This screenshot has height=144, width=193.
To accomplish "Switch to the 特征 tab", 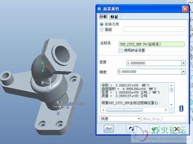I will coord(115,17).
